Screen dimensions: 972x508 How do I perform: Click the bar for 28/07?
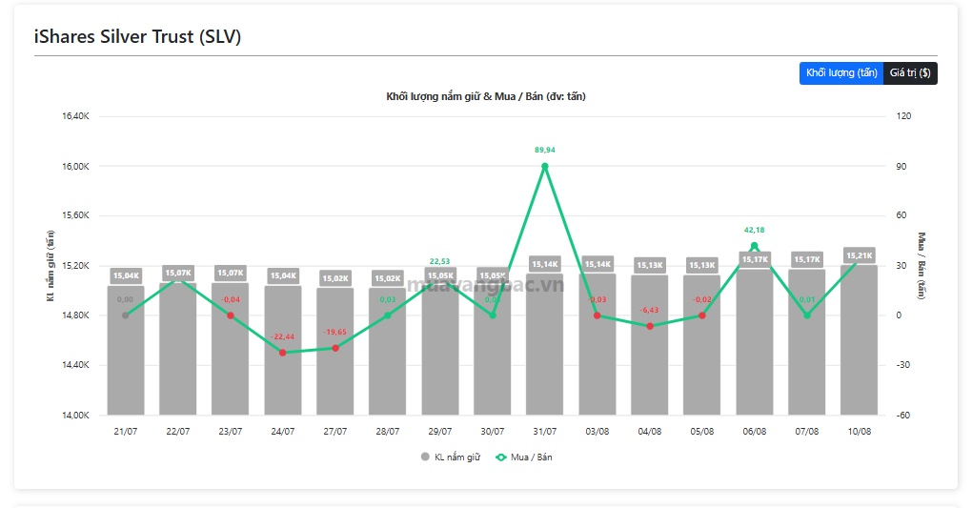tap(388, 351)
